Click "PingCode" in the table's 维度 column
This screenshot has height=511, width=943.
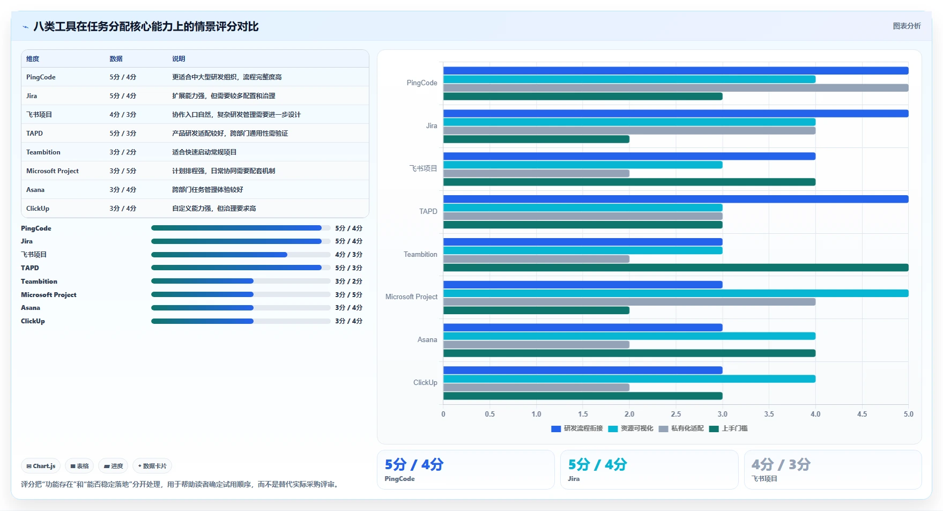tap(41, 77)
